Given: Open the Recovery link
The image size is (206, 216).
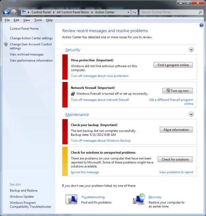Looking at the screenshot, I should 155,197.
